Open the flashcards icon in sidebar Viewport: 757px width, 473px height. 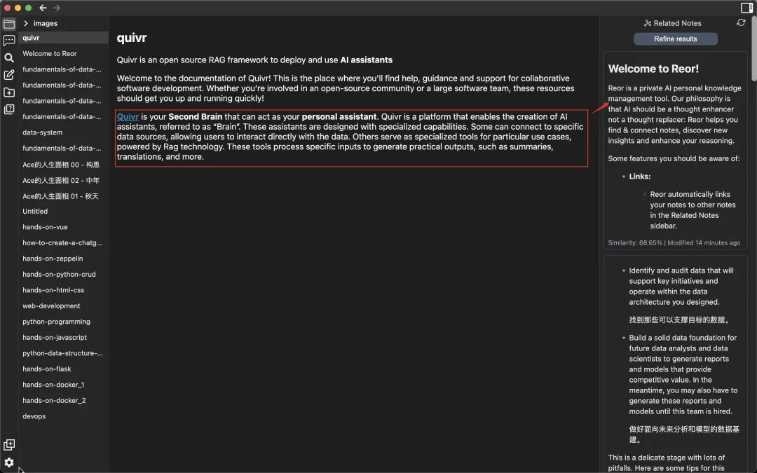click(x=8, y=109)
